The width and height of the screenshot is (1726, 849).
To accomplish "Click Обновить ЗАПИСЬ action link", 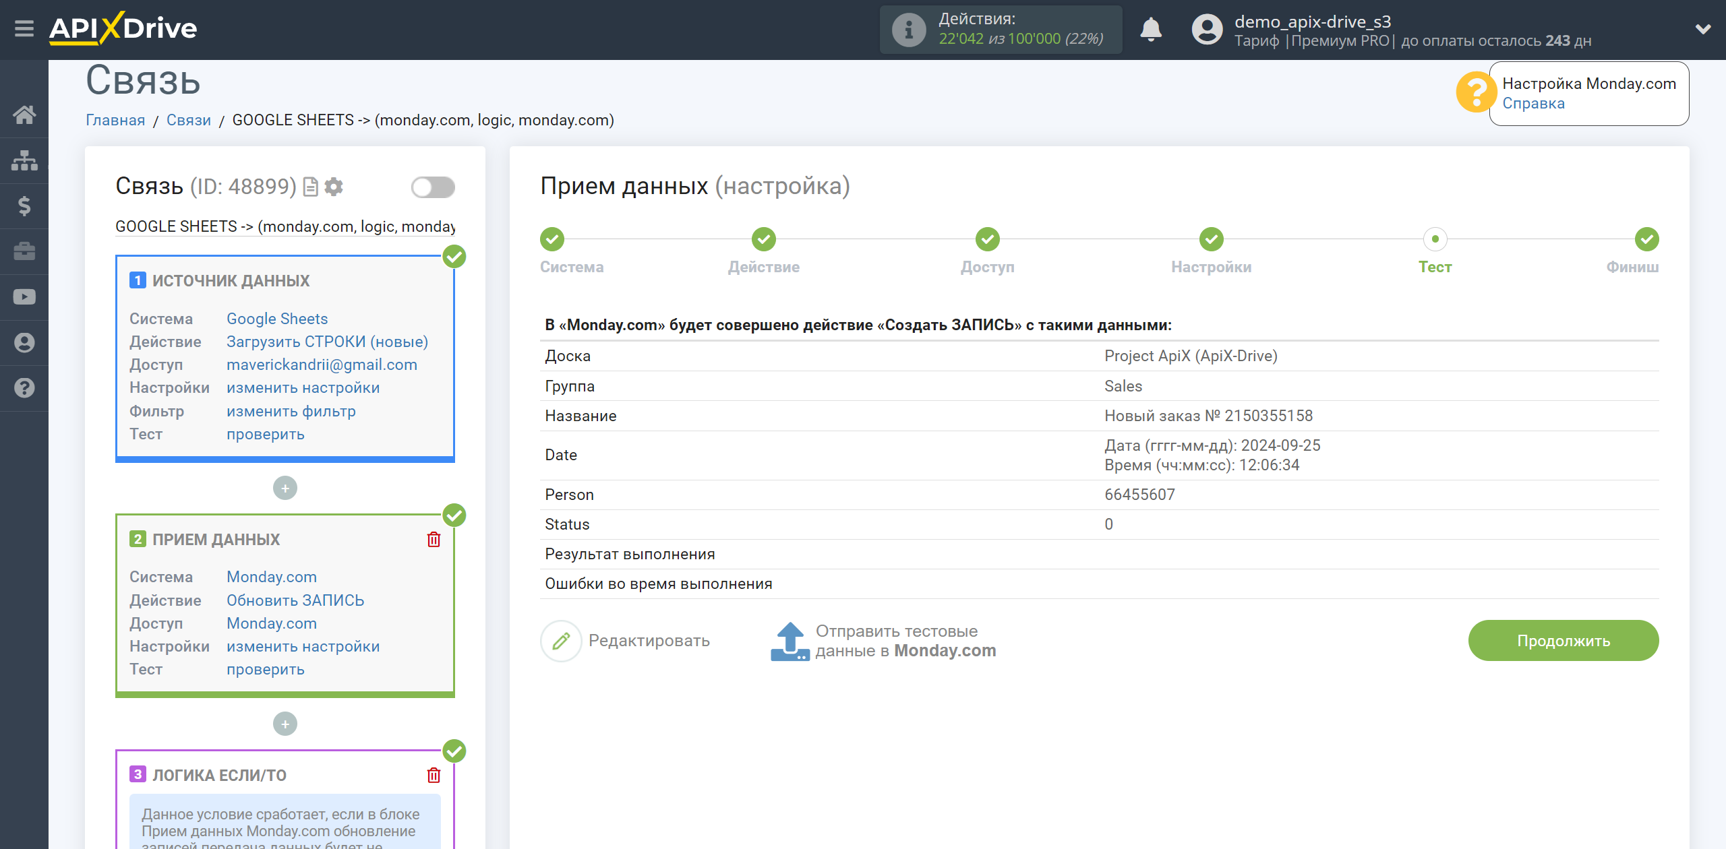I will [x=295, y=600].
